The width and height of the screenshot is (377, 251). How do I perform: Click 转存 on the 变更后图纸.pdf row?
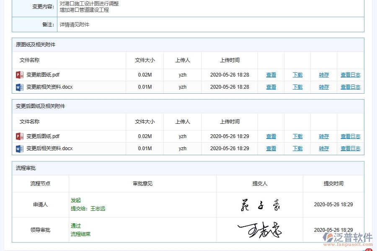coord(323,136)
